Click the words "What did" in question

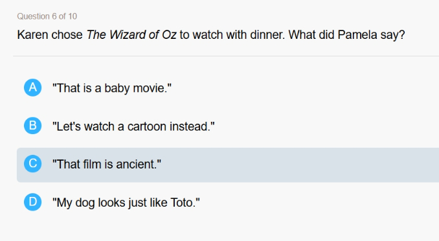[311, 35]
